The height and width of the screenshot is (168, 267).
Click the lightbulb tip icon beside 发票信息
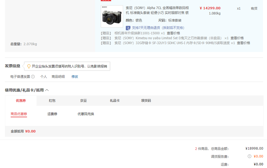29,66
